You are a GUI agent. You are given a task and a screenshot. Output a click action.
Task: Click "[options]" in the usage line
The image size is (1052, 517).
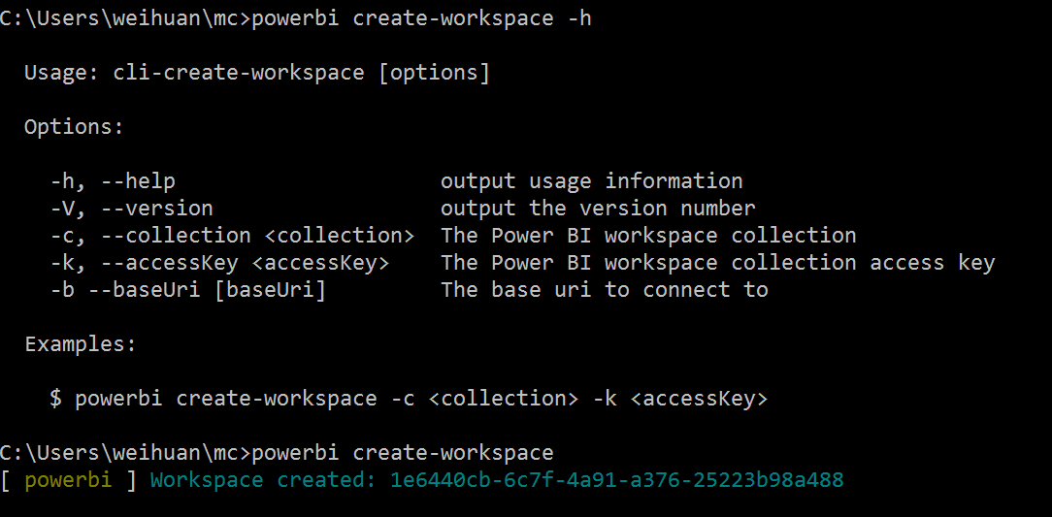(x=434, y=73)
